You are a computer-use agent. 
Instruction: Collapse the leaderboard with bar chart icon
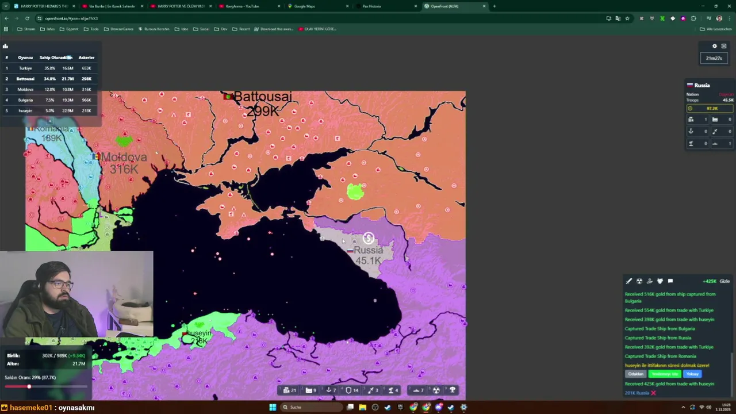(x=5, y=46)
